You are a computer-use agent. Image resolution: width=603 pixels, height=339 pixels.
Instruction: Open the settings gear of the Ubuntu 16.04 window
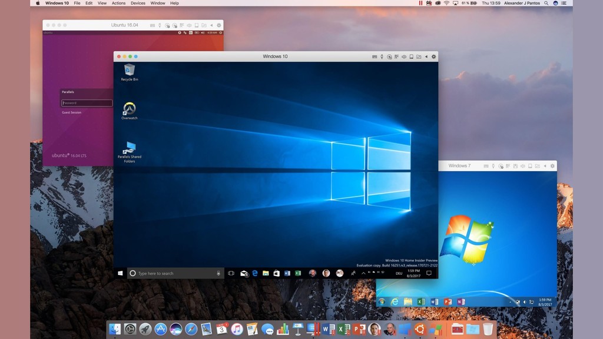pos(219,25)
